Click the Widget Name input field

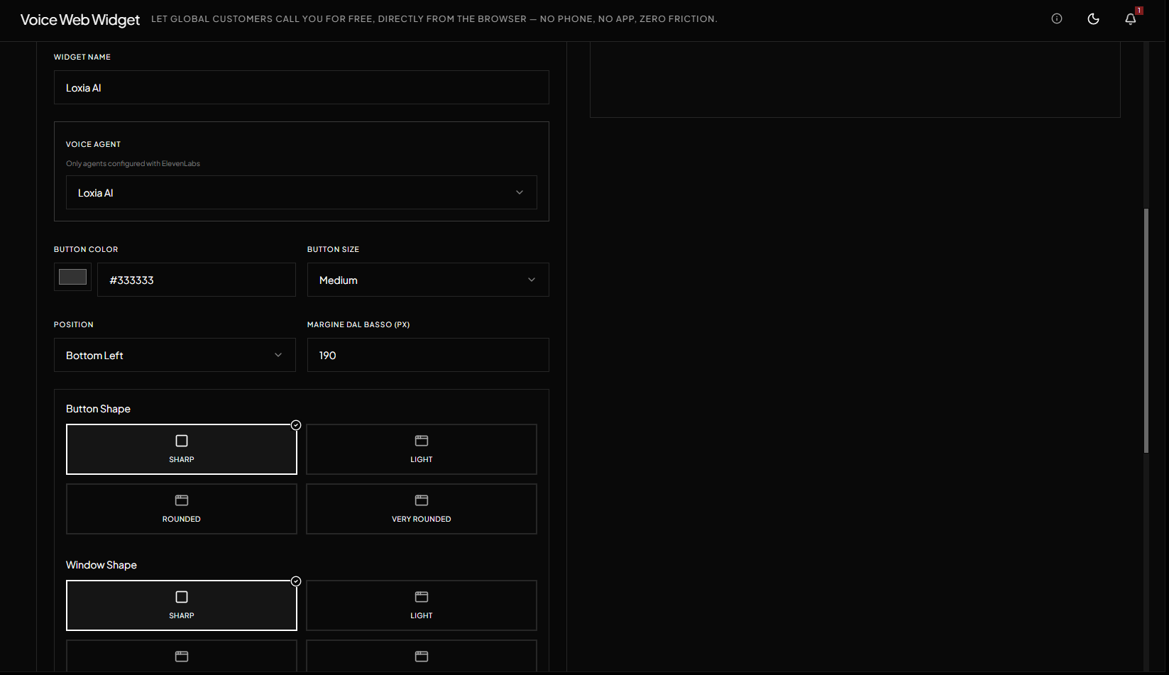click(x=302, y=87)
